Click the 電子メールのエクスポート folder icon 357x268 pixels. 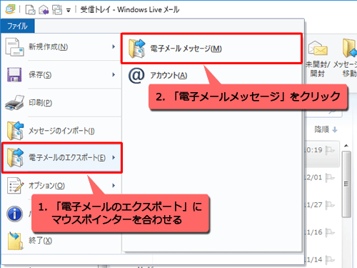[x=15, y=157]
